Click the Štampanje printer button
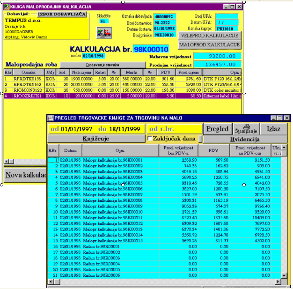This screenshot has width=293, height=289. tap(246, 129)
